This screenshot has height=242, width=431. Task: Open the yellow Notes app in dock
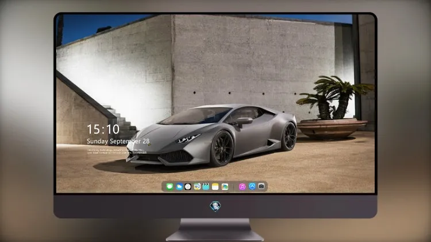(215, 186)
